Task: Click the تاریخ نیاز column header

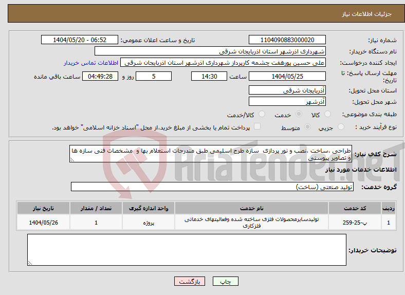Action: coord(43,208)
